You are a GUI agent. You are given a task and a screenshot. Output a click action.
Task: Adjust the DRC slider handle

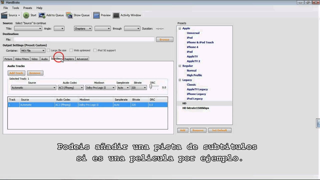coord(151,86)
